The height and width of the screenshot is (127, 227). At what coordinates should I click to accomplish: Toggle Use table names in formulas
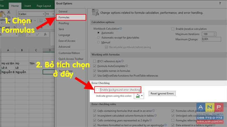point(94,71)
